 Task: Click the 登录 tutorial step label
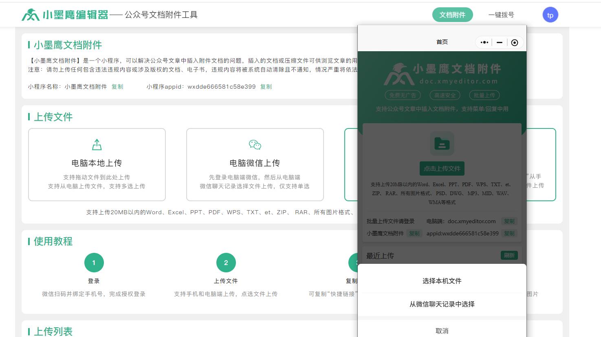(94, 281)
